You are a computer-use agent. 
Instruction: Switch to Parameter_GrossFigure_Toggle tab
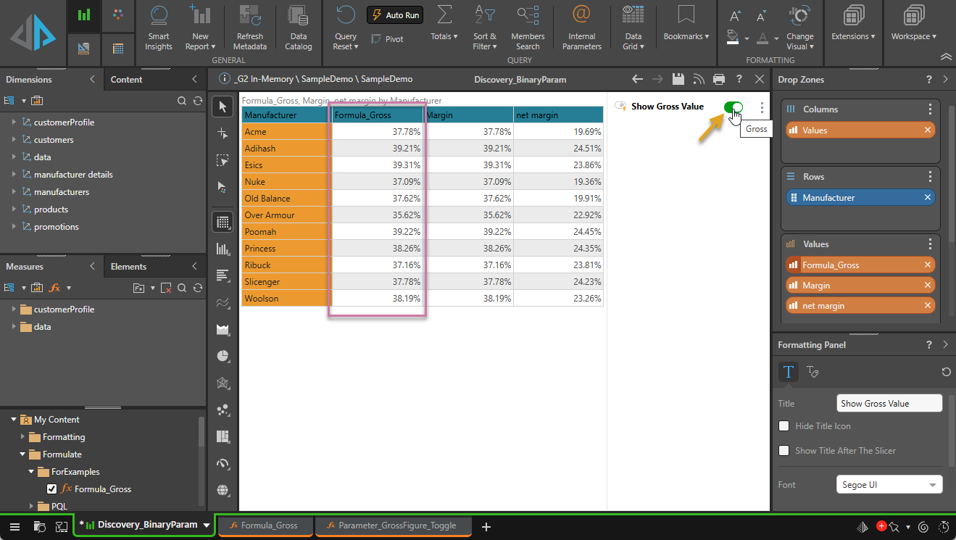394,526
